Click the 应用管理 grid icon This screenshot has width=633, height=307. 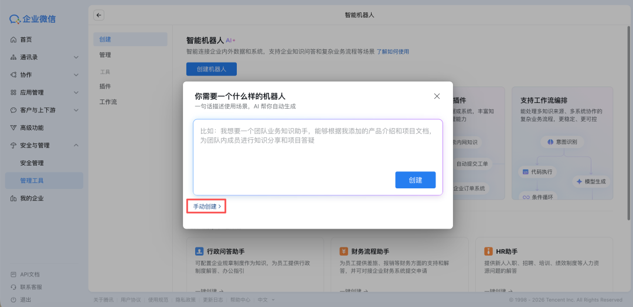(x=13, y=92)
